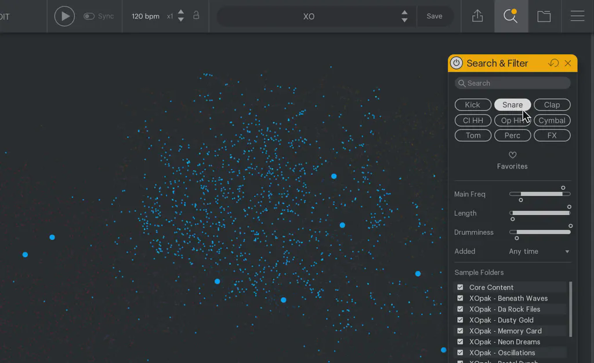
Task: Click the Favorites heart icon
Action: point(512,155)
